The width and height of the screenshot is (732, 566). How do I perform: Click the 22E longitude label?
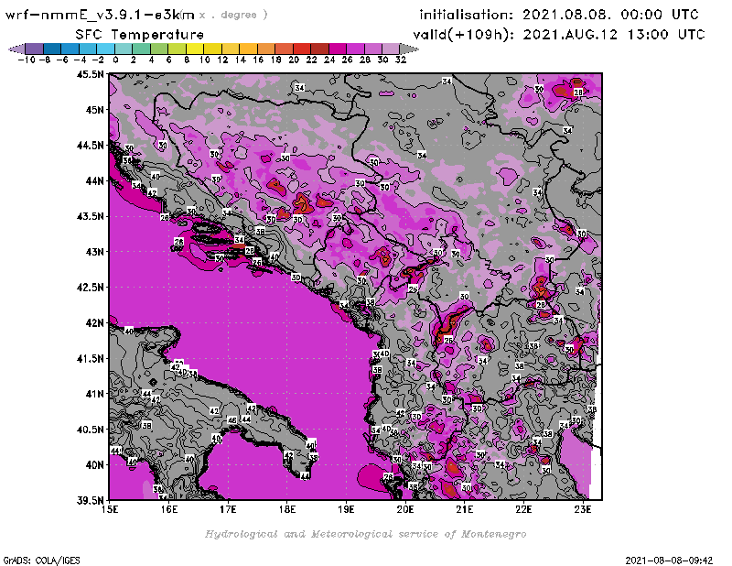tap(523, 509)
